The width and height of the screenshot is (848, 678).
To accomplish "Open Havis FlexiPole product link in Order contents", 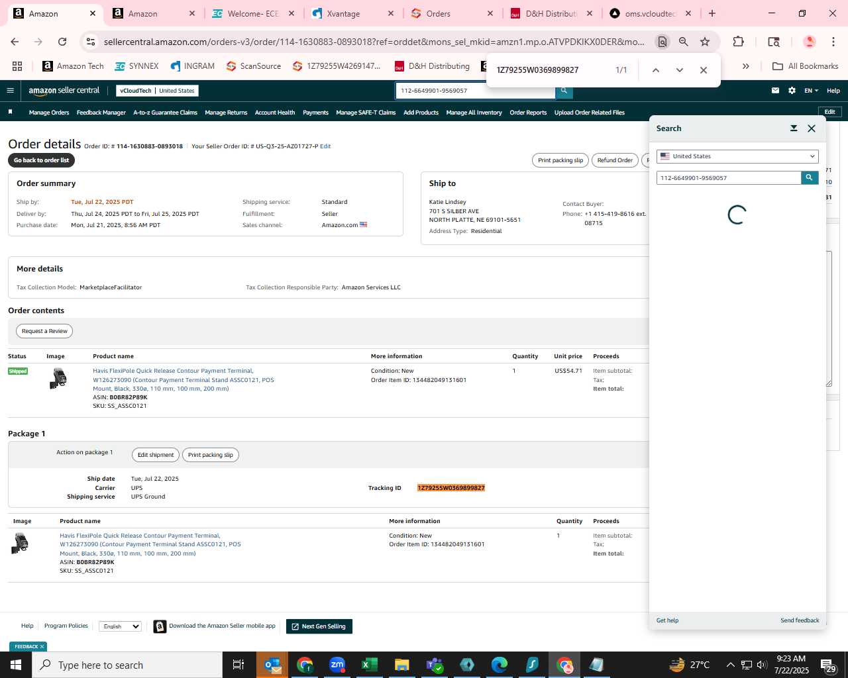I will pyautogui.click(x=183, y=380).
